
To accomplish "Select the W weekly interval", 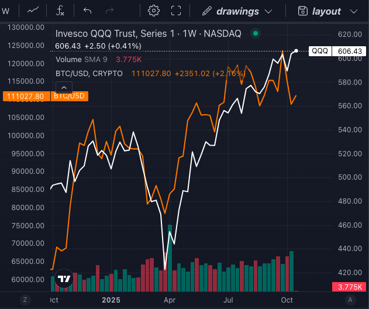I will (6, 11).
